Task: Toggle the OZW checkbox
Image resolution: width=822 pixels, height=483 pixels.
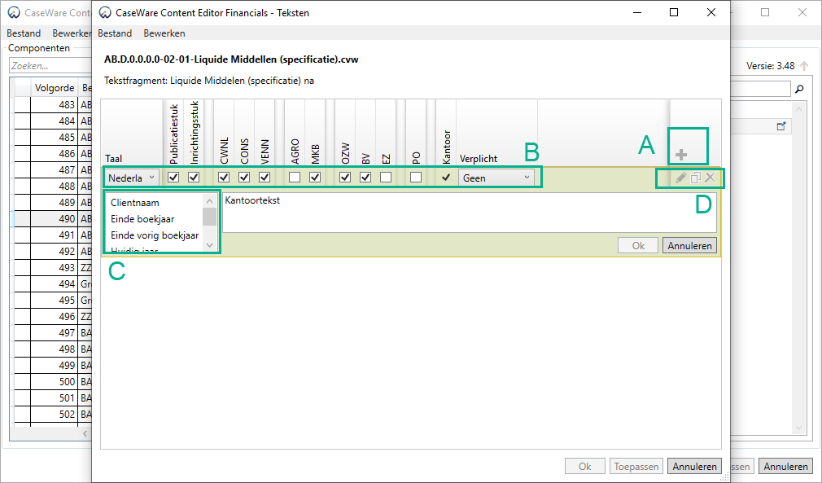Action: tap(345, 178)
